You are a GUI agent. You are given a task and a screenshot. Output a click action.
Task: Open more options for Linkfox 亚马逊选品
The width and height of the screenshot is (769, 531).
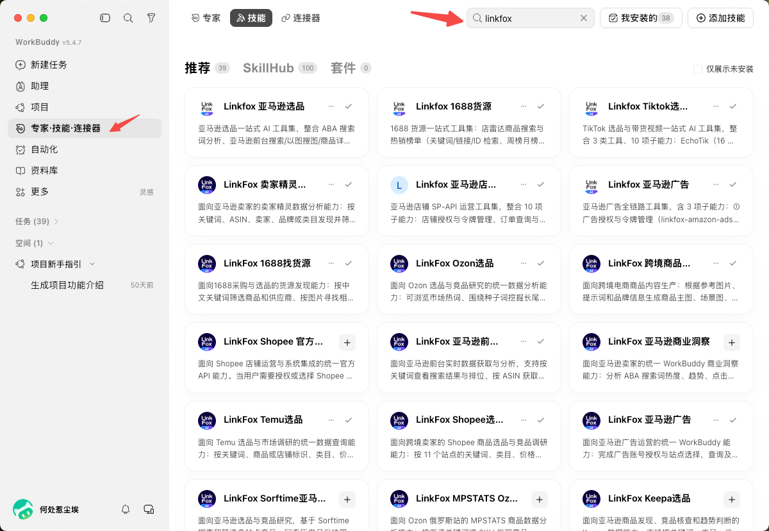pos(331,106)
